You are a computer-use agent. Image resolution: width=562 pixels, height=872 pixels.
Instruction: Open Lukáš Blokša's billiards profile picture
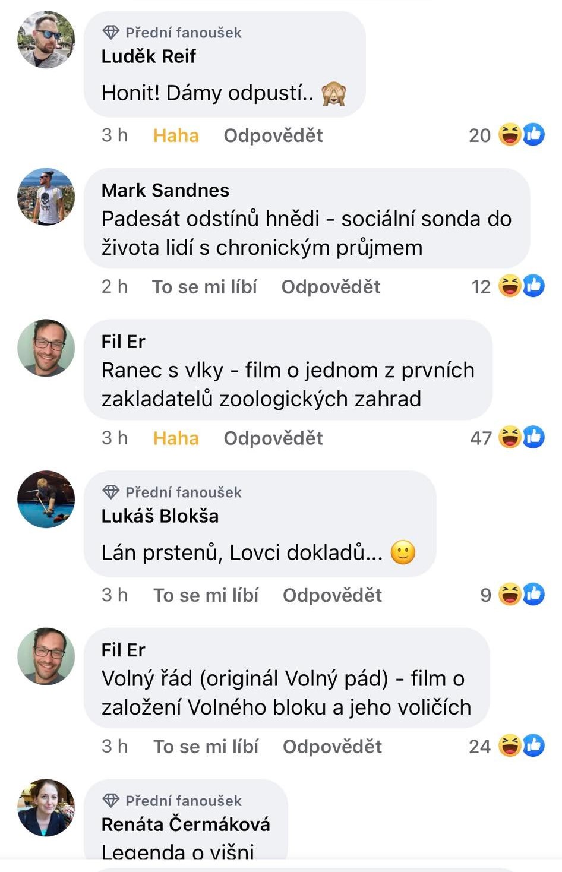(46, 500)
